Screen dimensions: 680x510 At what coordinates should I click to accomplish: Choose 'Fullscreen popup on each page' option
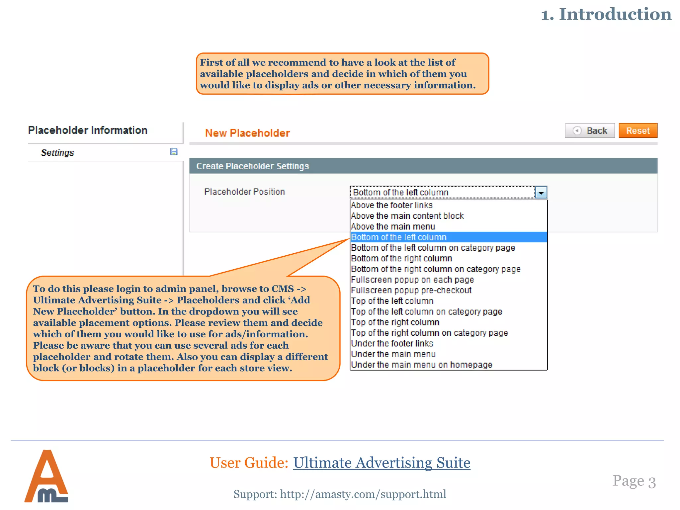pyautogui.click(x=449, y=280)
